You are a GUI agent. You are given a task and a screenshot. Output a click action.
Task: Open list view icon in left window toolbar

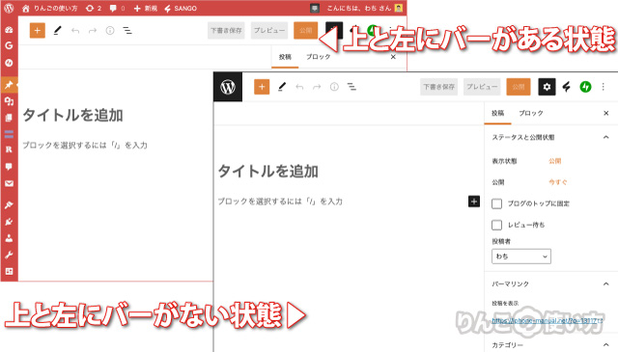127,30
